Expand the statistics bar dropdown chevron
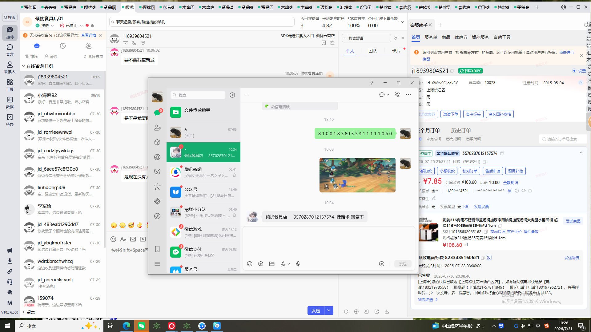The image size is (591, 332). click(403, 22)
